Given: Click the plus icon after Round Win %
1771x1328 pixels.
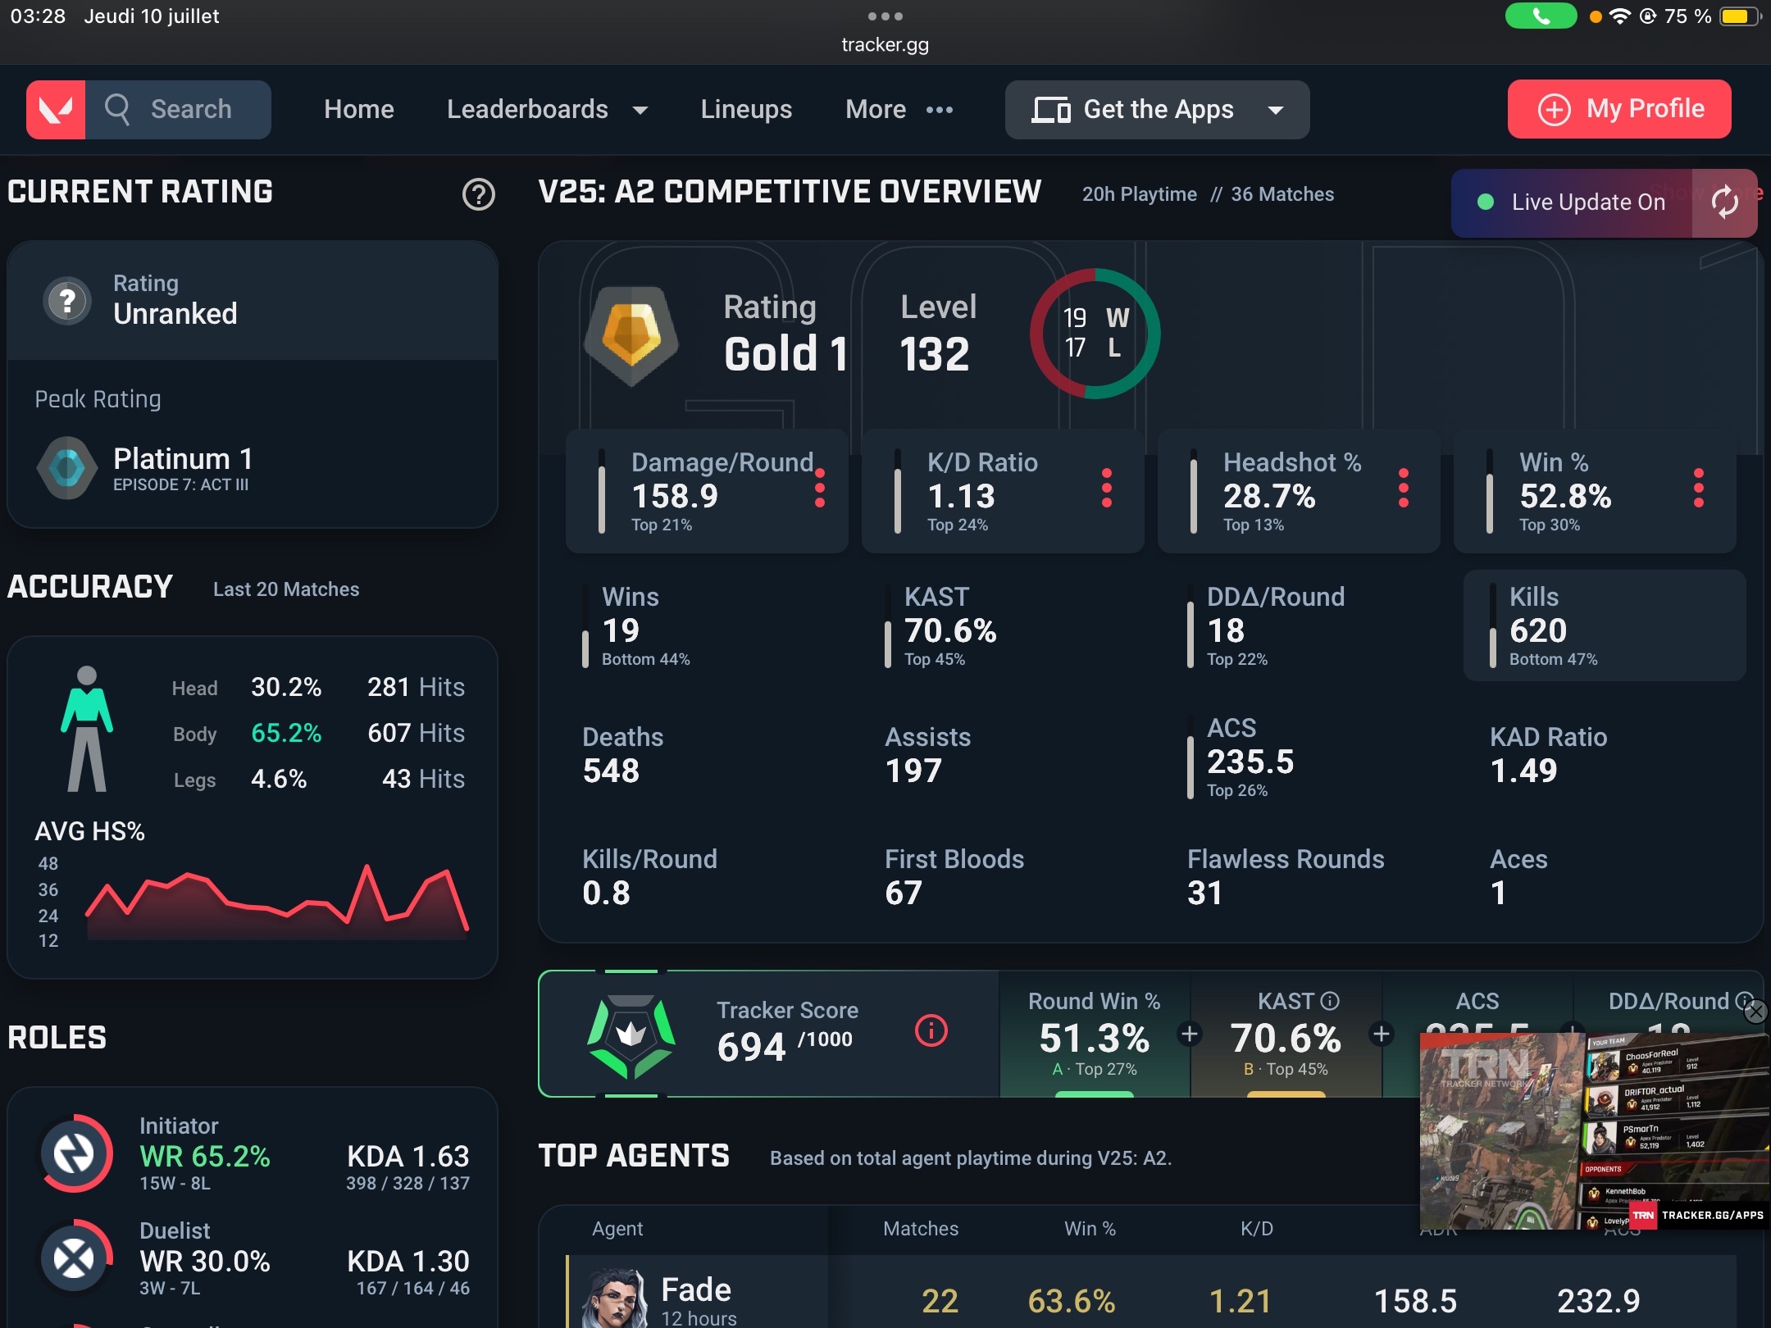Looking at the screenshot, I should point(1190,1034).
